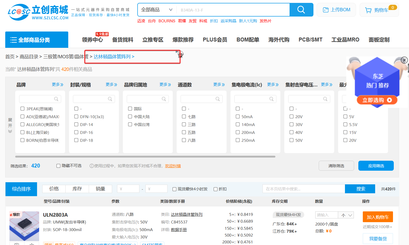Toggle the 折扣 filter checkbox
409x245 pixels.
click(216, 189)
